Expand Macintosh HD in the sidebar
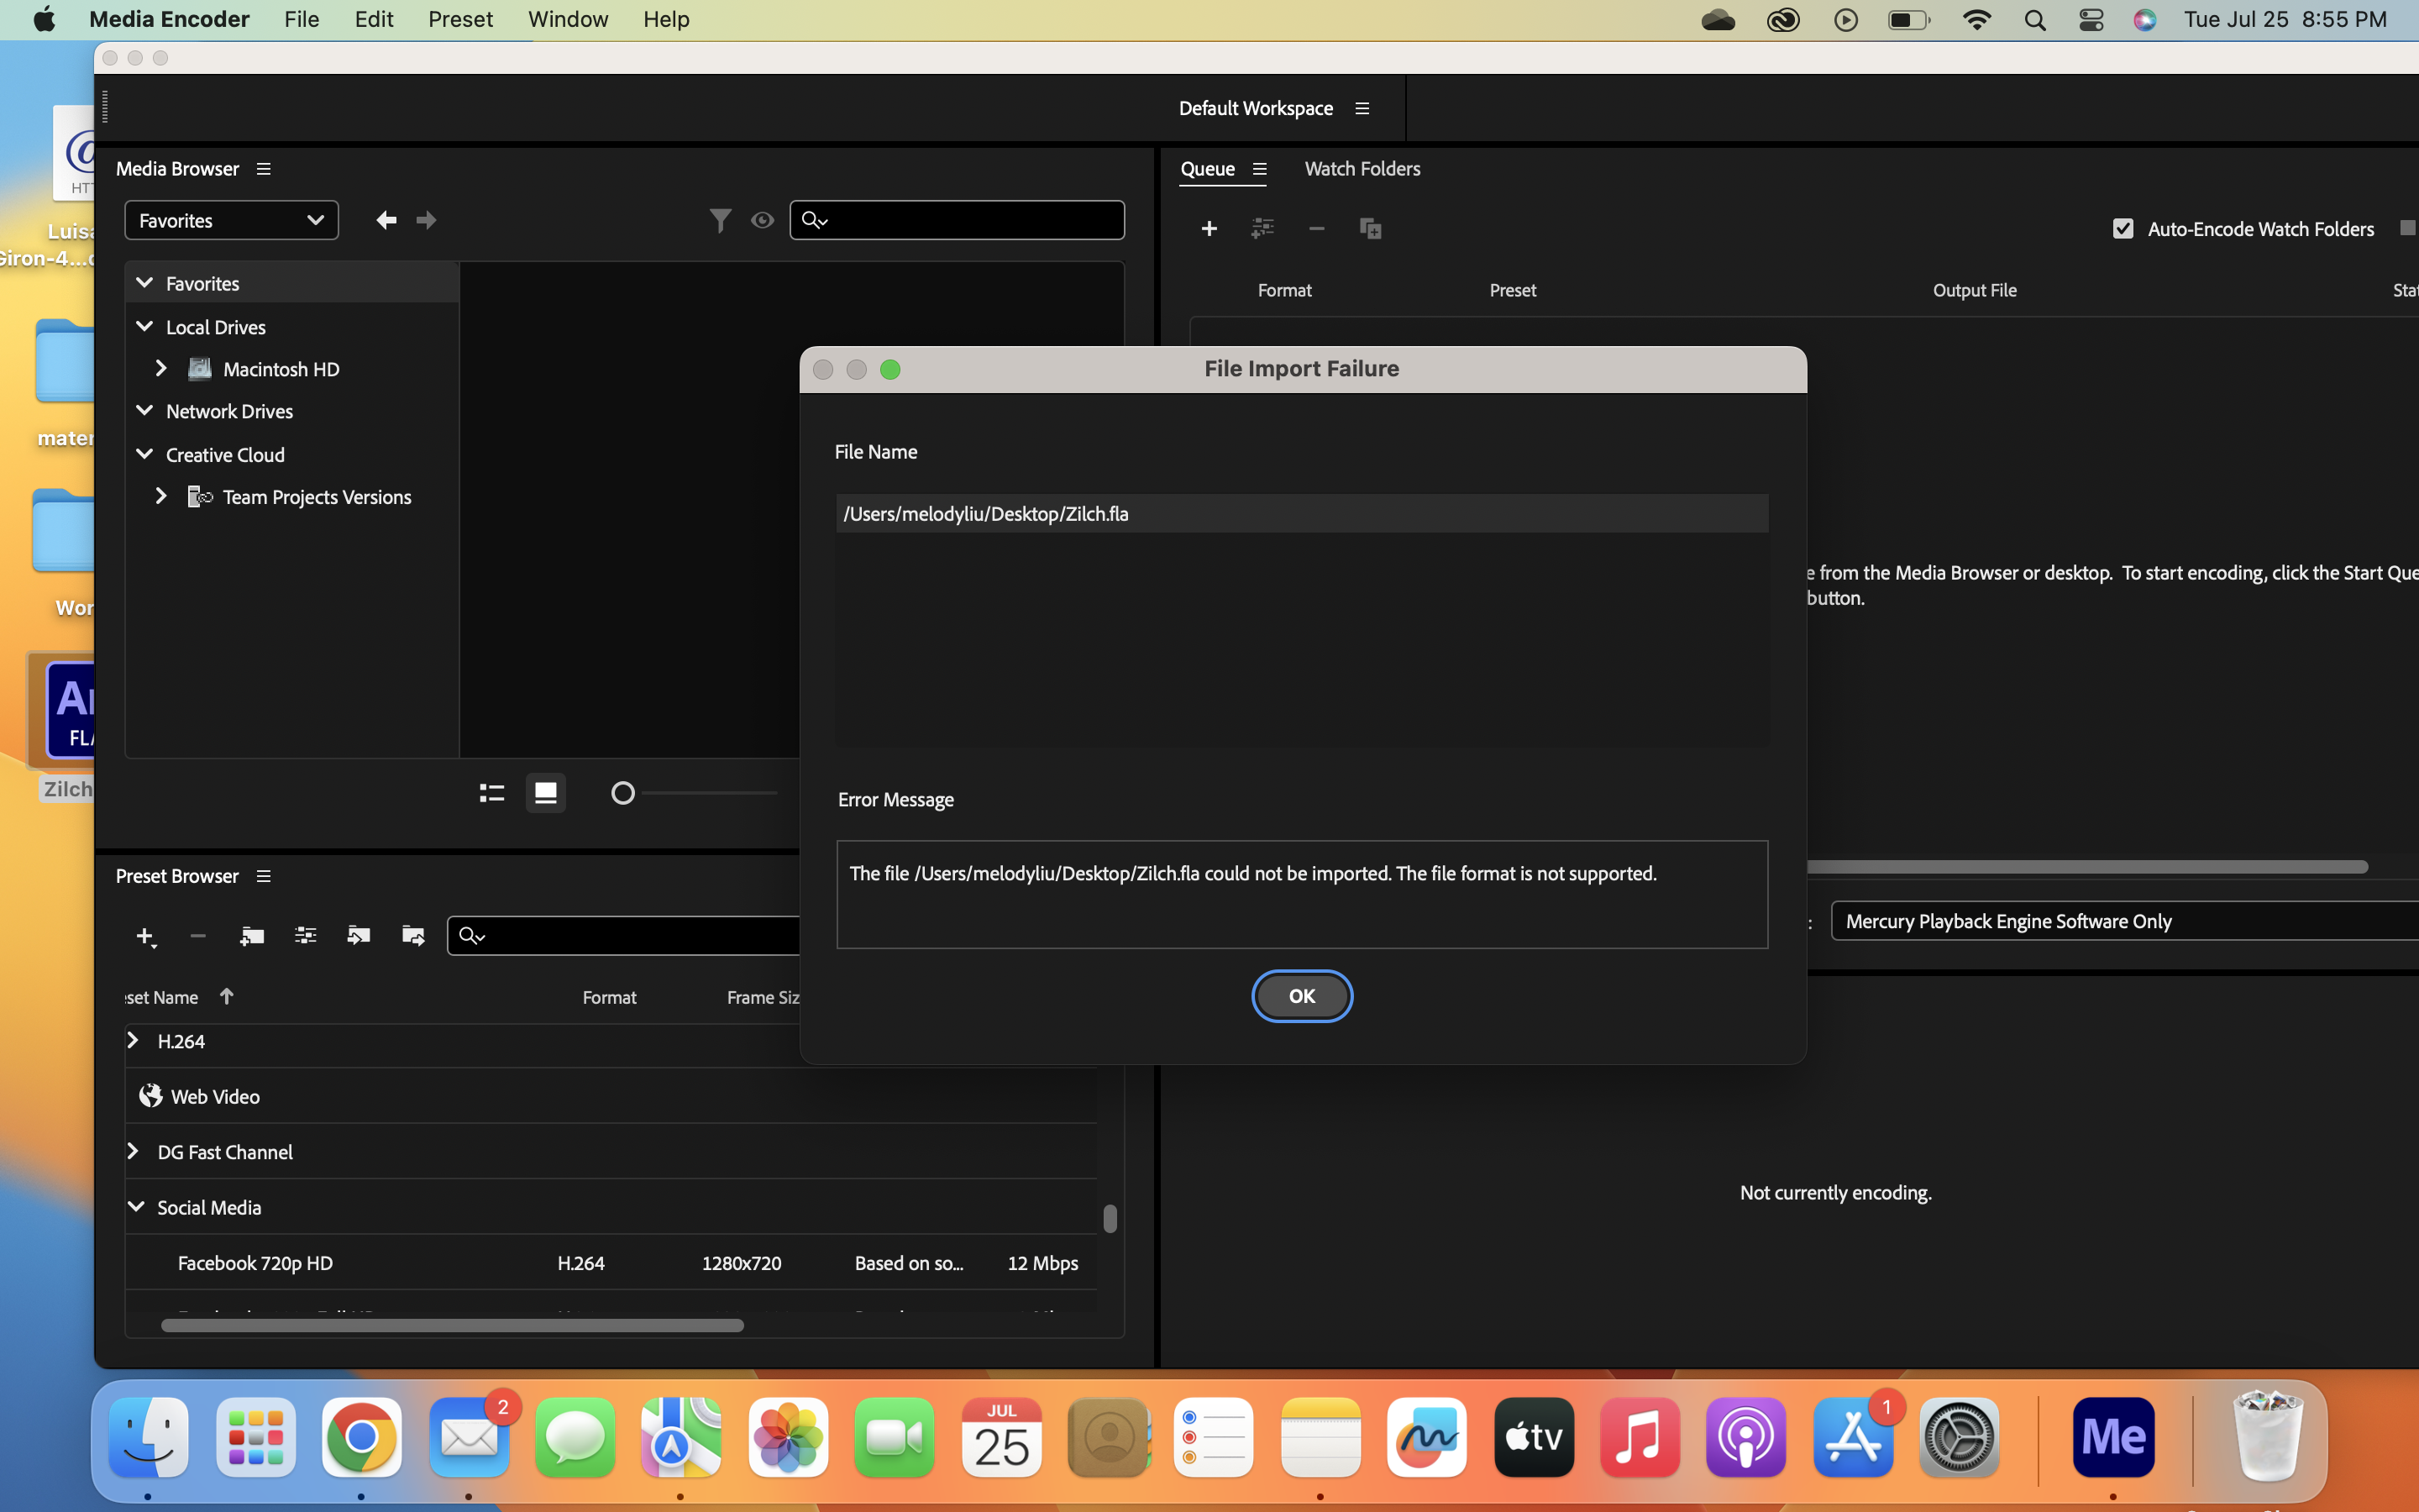Image resolution: width=2419 pixels, height=1512 pixels. point(161,368)
